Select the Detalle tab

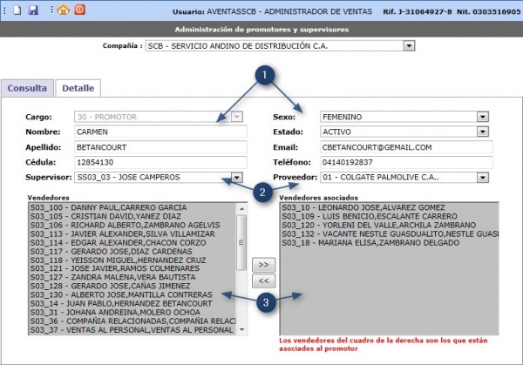pos(78,88)
